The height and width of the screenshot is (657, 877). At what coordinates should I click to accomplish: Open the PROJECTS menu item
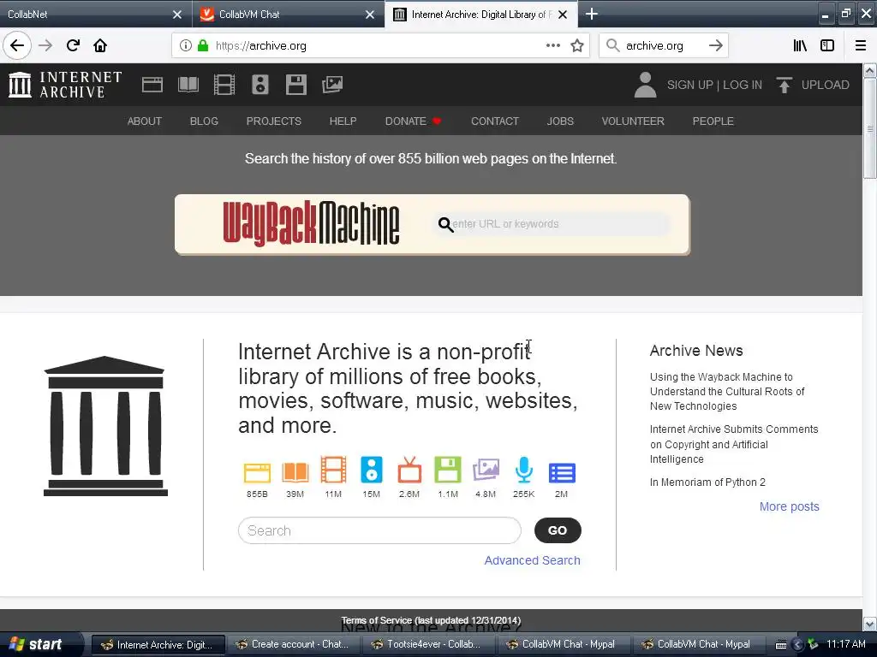[274, 121]
